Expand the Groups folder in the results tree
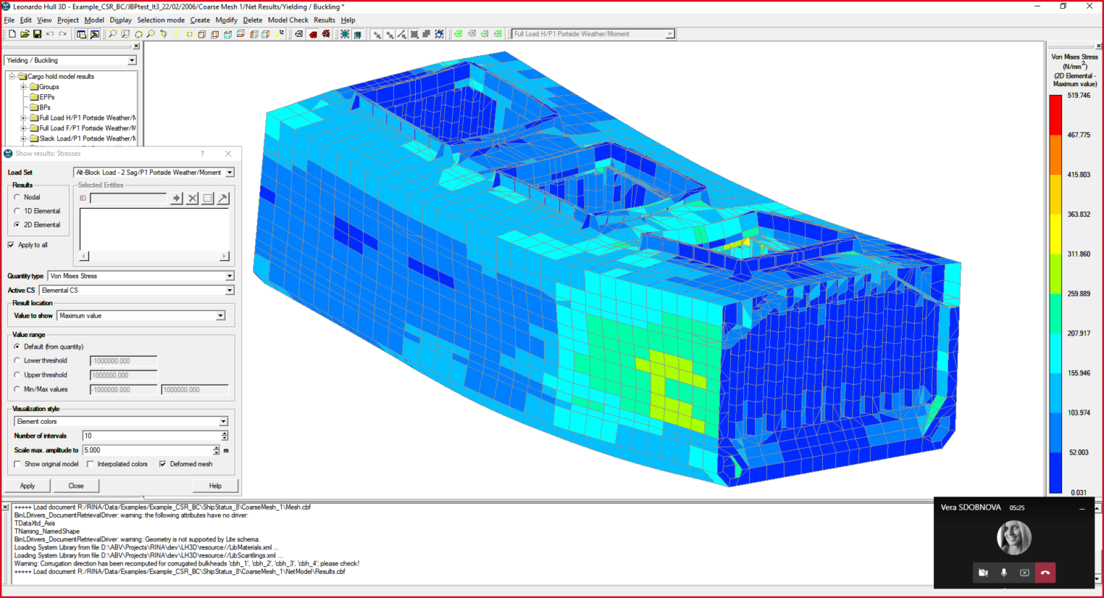The image size is (1104, 598). (x=23, y=86)
